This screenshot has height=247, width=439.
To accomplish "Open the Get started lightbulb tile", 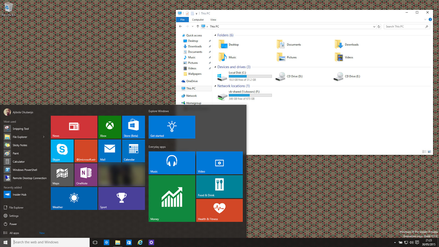I will click(172, 127).
